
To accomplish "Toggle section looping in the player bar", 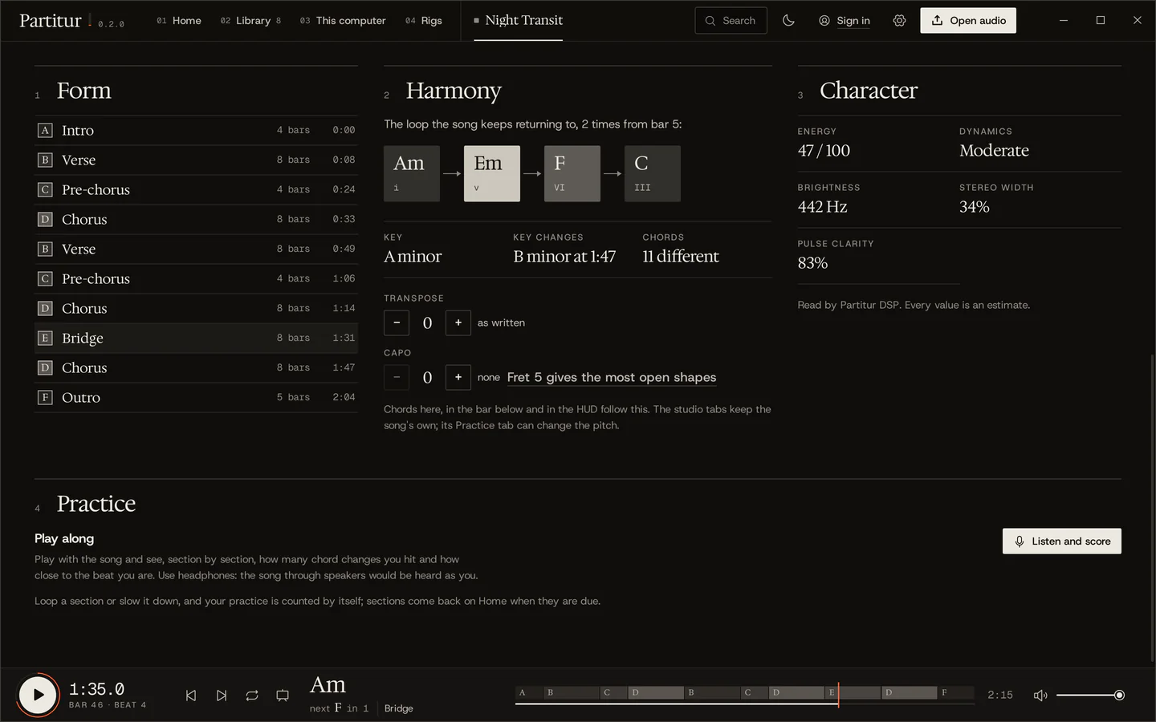I will 252,696.
